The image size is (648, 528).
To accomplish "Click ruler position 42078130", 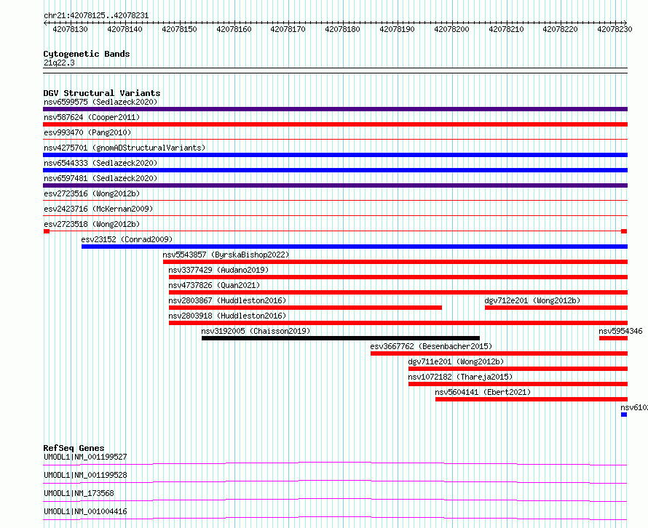I will pyautogui.click(x=70, y=29).
